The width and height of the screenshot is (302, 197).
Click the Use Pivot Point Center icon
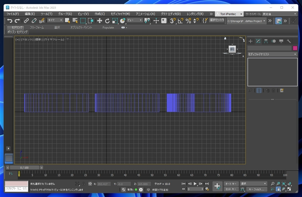point(147,21)
